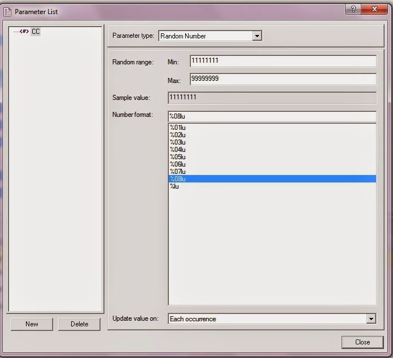Click the Random Number combo box

coord(210,36)
